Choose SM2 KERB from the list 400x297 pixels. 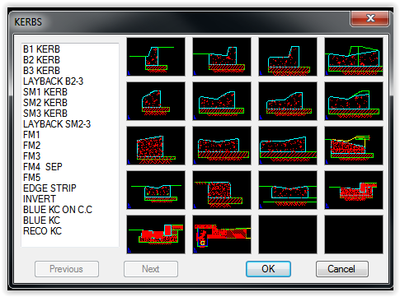pos(45,103)
